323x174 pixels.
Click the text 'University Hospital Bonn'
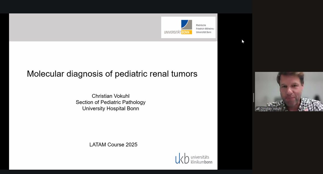coord(111,109)
